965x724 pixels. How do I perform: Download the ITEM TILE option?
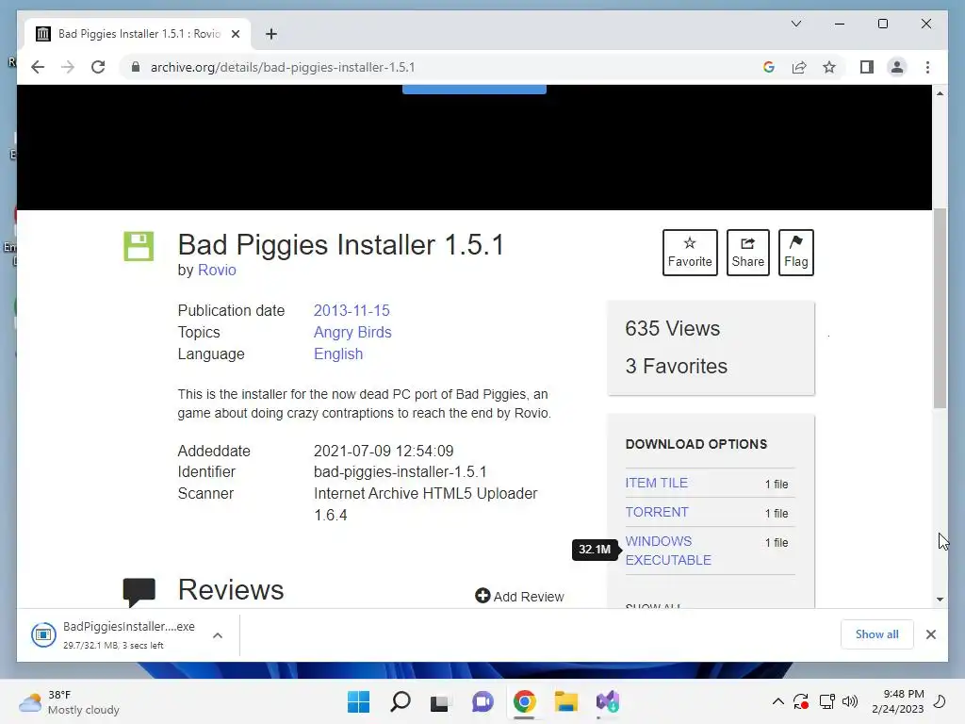pyautogui.click(x=656, y=483)
